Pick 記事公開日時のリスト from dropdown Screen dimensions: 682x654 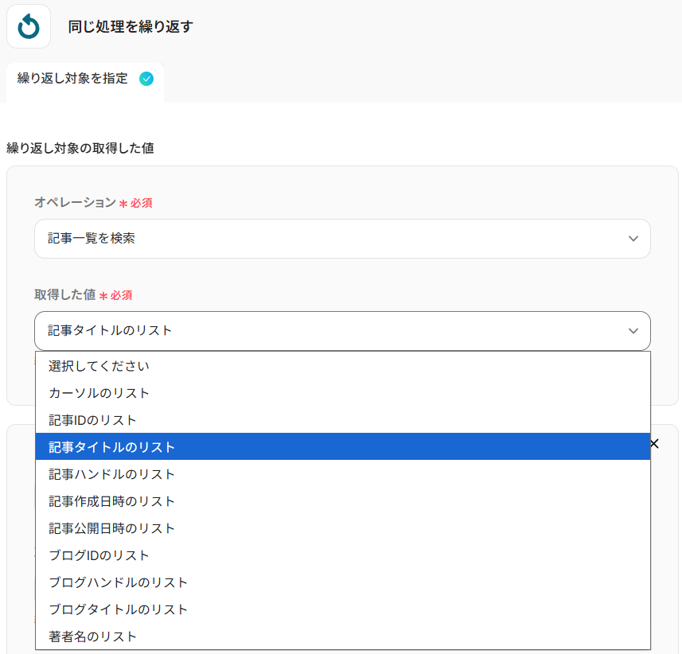112,528
